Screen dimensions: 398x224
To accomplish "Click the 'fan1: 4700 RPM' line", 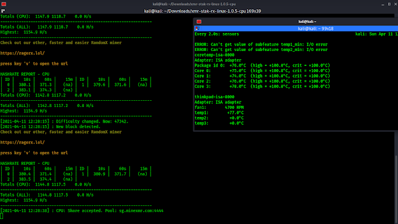I will (219, 108).
